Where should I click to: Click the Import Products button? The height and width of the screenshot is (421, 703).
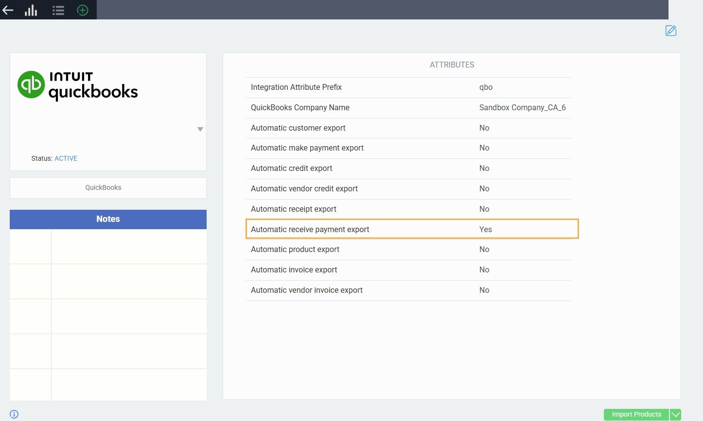[x=636, y=415]
